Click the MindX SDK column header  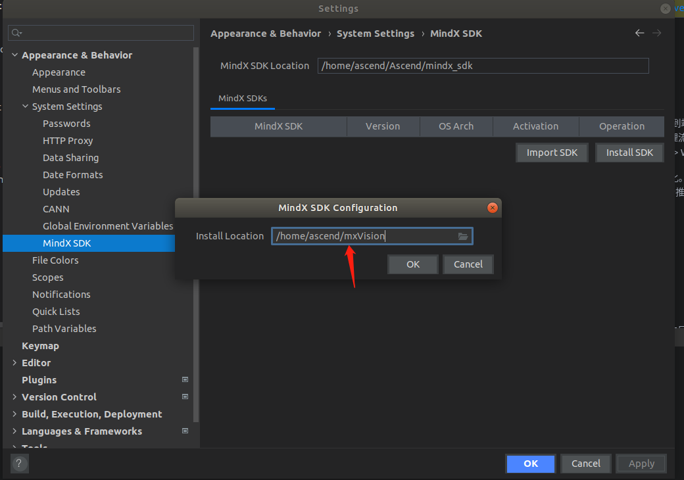pyautogui.click(x=278, y=126)
